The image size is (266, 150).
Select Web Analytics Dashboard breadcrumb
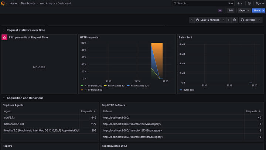[55, 3]
